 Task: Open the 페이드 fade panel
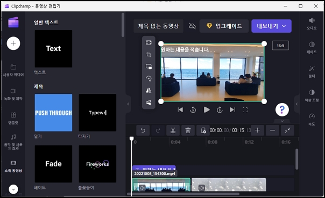tap(312, 48)
